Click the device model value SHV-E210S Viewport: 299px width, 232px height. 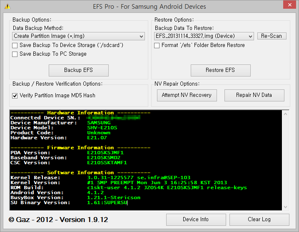(102, 128)
